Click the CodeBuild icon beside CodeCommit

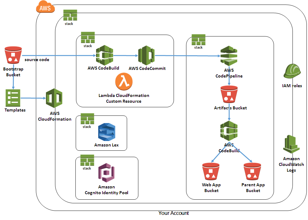coord(105,55)
